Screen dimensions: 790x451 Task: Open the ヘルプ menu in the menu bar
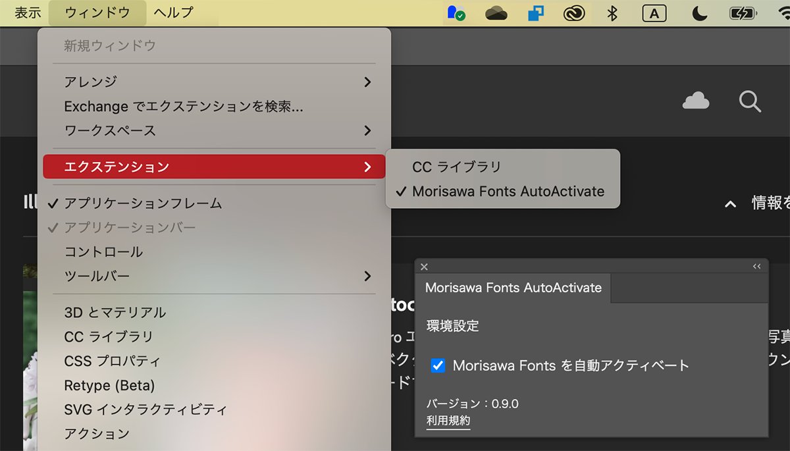174,13
